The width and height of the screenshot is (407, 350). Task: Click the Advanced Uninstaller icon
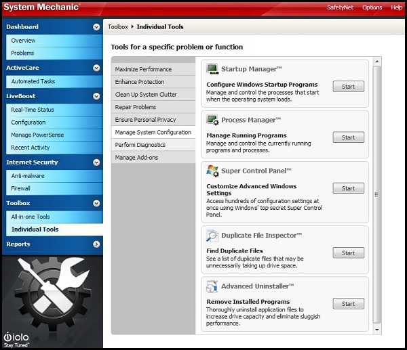point(212,286)
